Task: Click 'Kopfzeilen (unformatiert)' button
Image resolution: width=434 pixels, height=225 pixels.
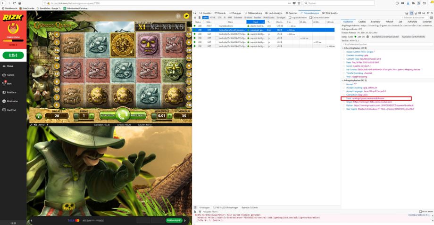Action: point(413,37)
